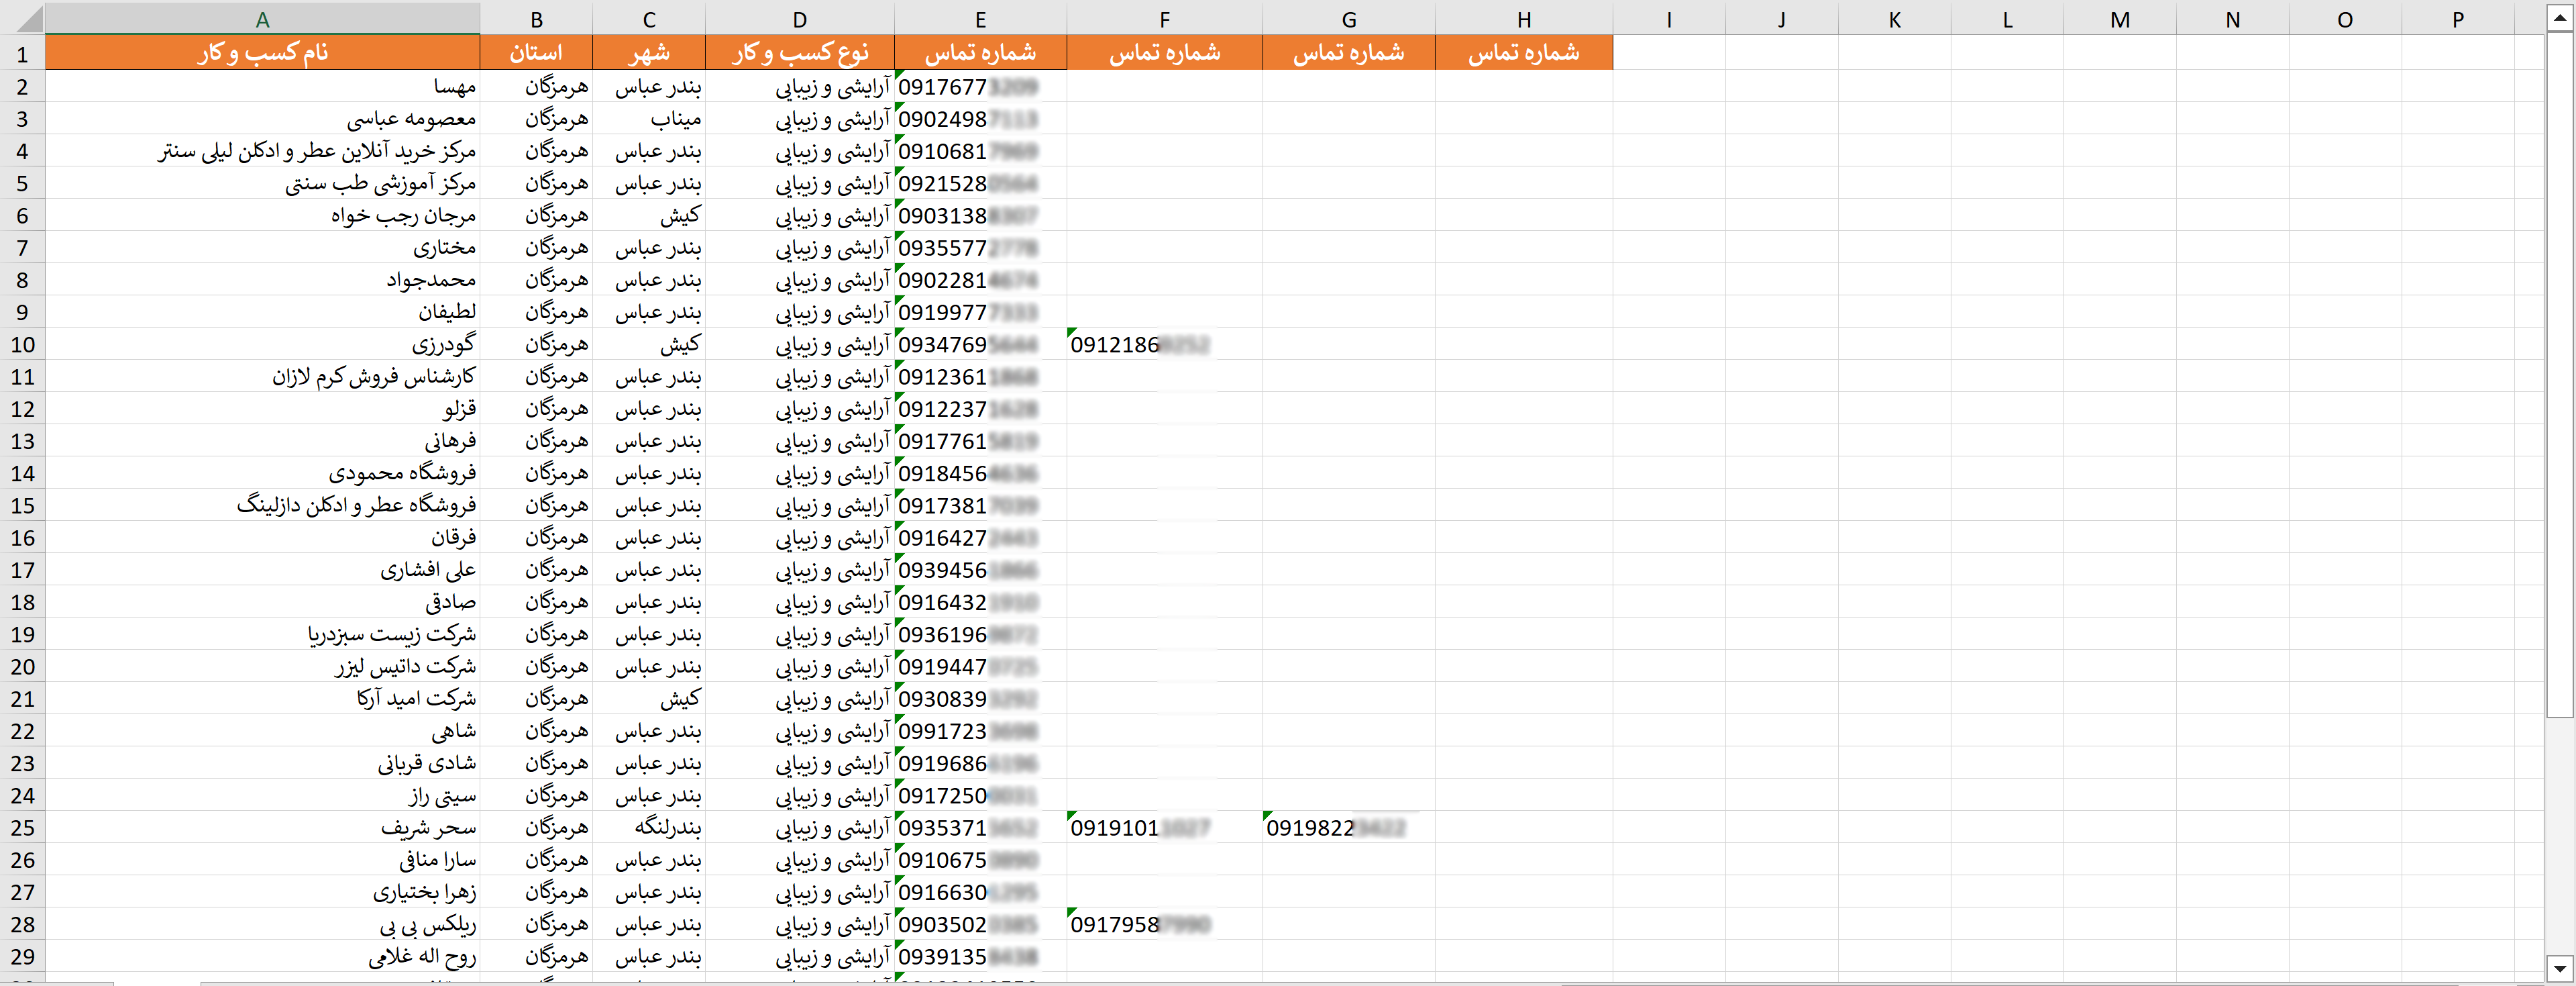
Task: Select column B header
Action: (x=536, y=19)
